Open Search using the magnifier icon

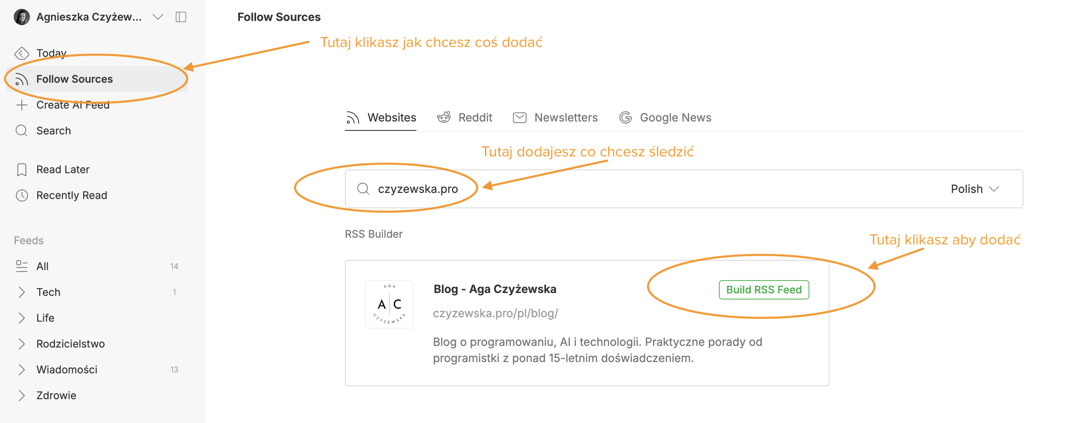(22, 130)
